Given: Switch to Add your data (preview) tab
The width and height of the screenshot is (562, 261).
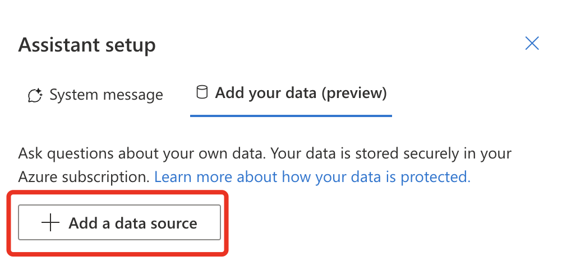Looking at the screenshot, I should click(291, 94).
